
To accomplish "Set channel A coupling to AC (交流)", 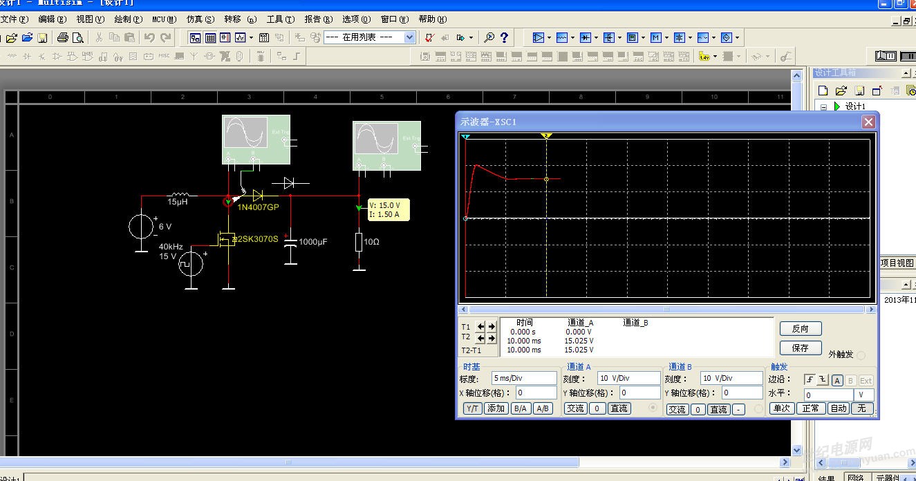I will (575, 408).
